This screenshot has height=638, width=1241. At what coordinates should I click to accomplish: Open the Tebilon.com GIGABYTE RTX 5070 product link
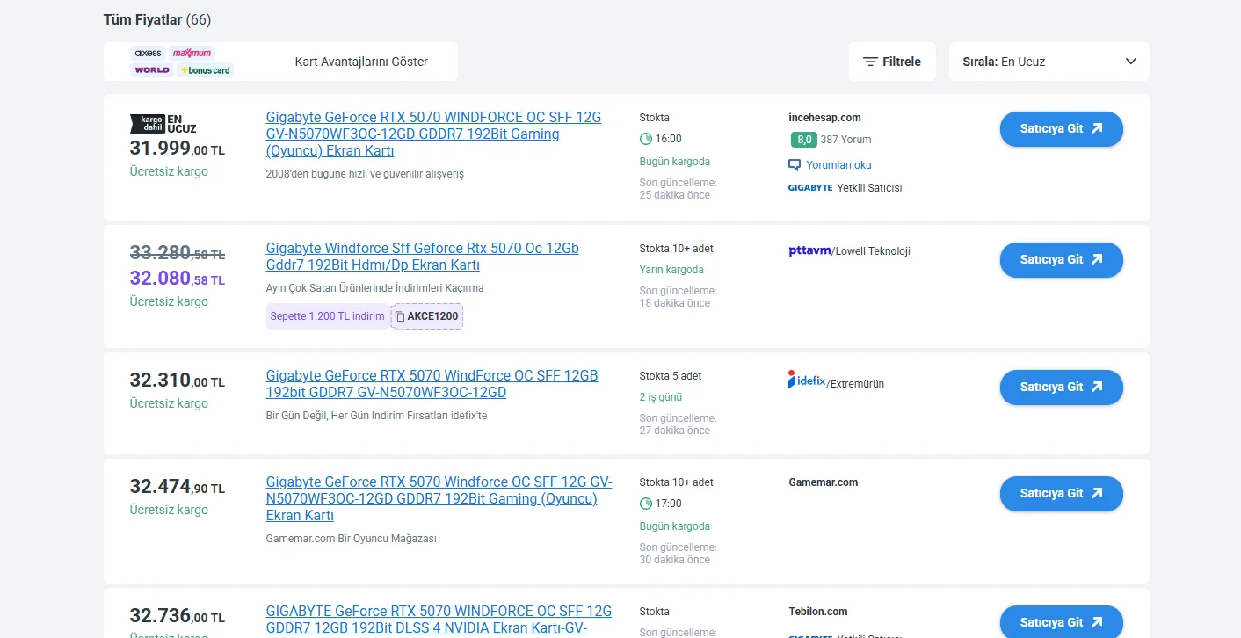point(439,620)
